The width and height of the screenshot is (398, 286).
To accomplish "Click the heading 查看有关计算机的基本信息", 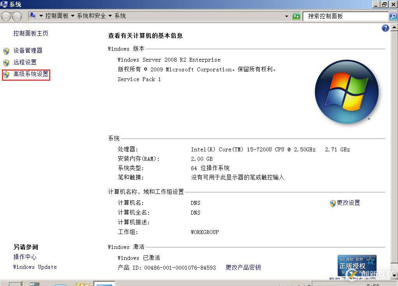I will (x=145, y=36).
